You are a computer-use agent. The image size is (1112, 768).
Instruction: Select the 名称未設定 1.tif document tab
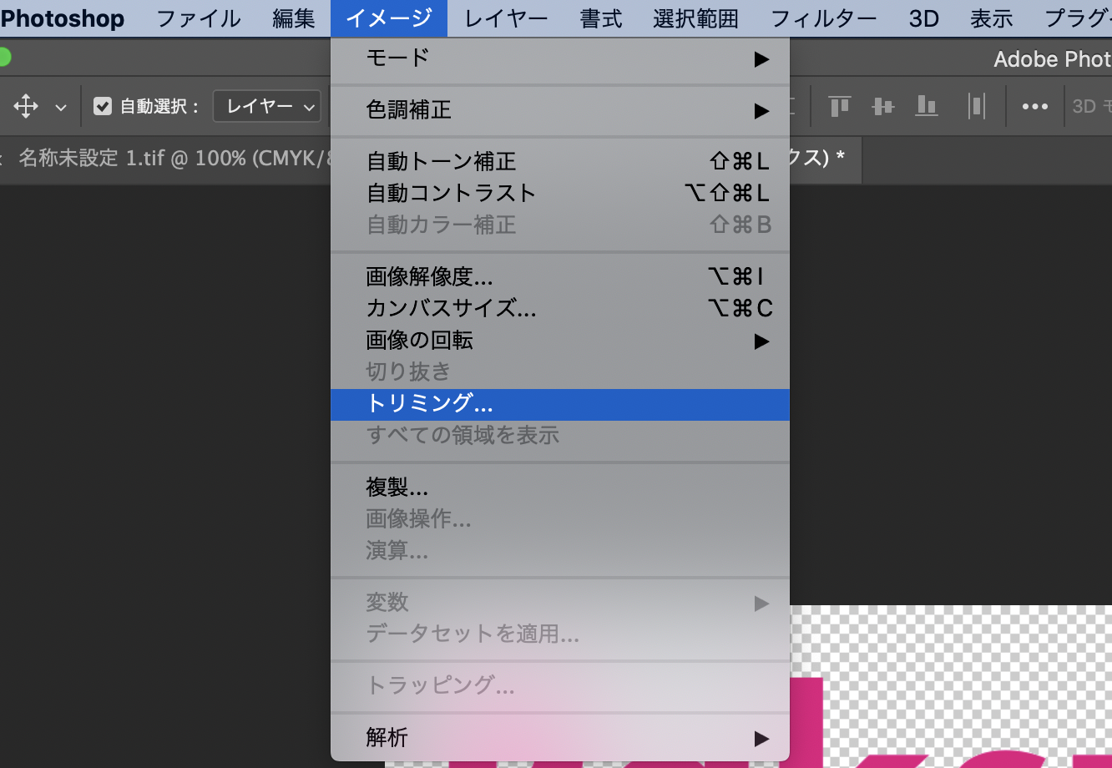coord(167,159)
